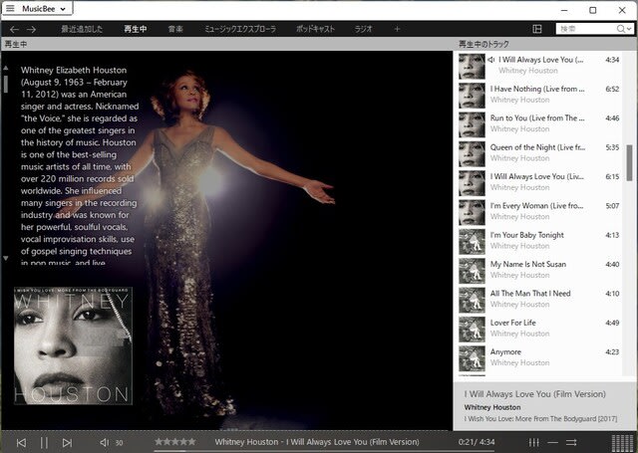The width and height of the screenshot is (638, 453).
Task: Expand the search options dropdown arrow
Action: click(x=629, y=29)
